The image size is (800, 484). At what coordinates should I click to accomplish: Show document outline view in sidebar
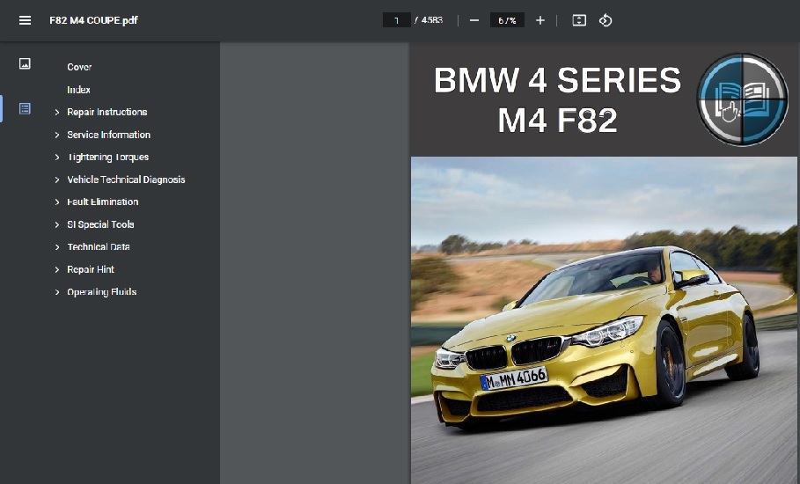tap(25, 108)
